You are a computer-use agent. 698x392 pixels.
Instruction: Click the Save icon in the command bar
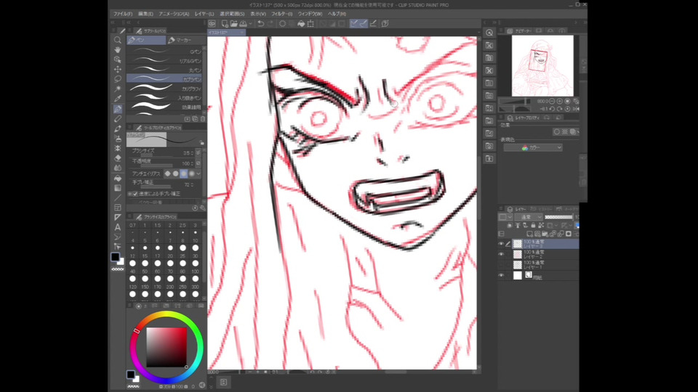pos(243,23)
